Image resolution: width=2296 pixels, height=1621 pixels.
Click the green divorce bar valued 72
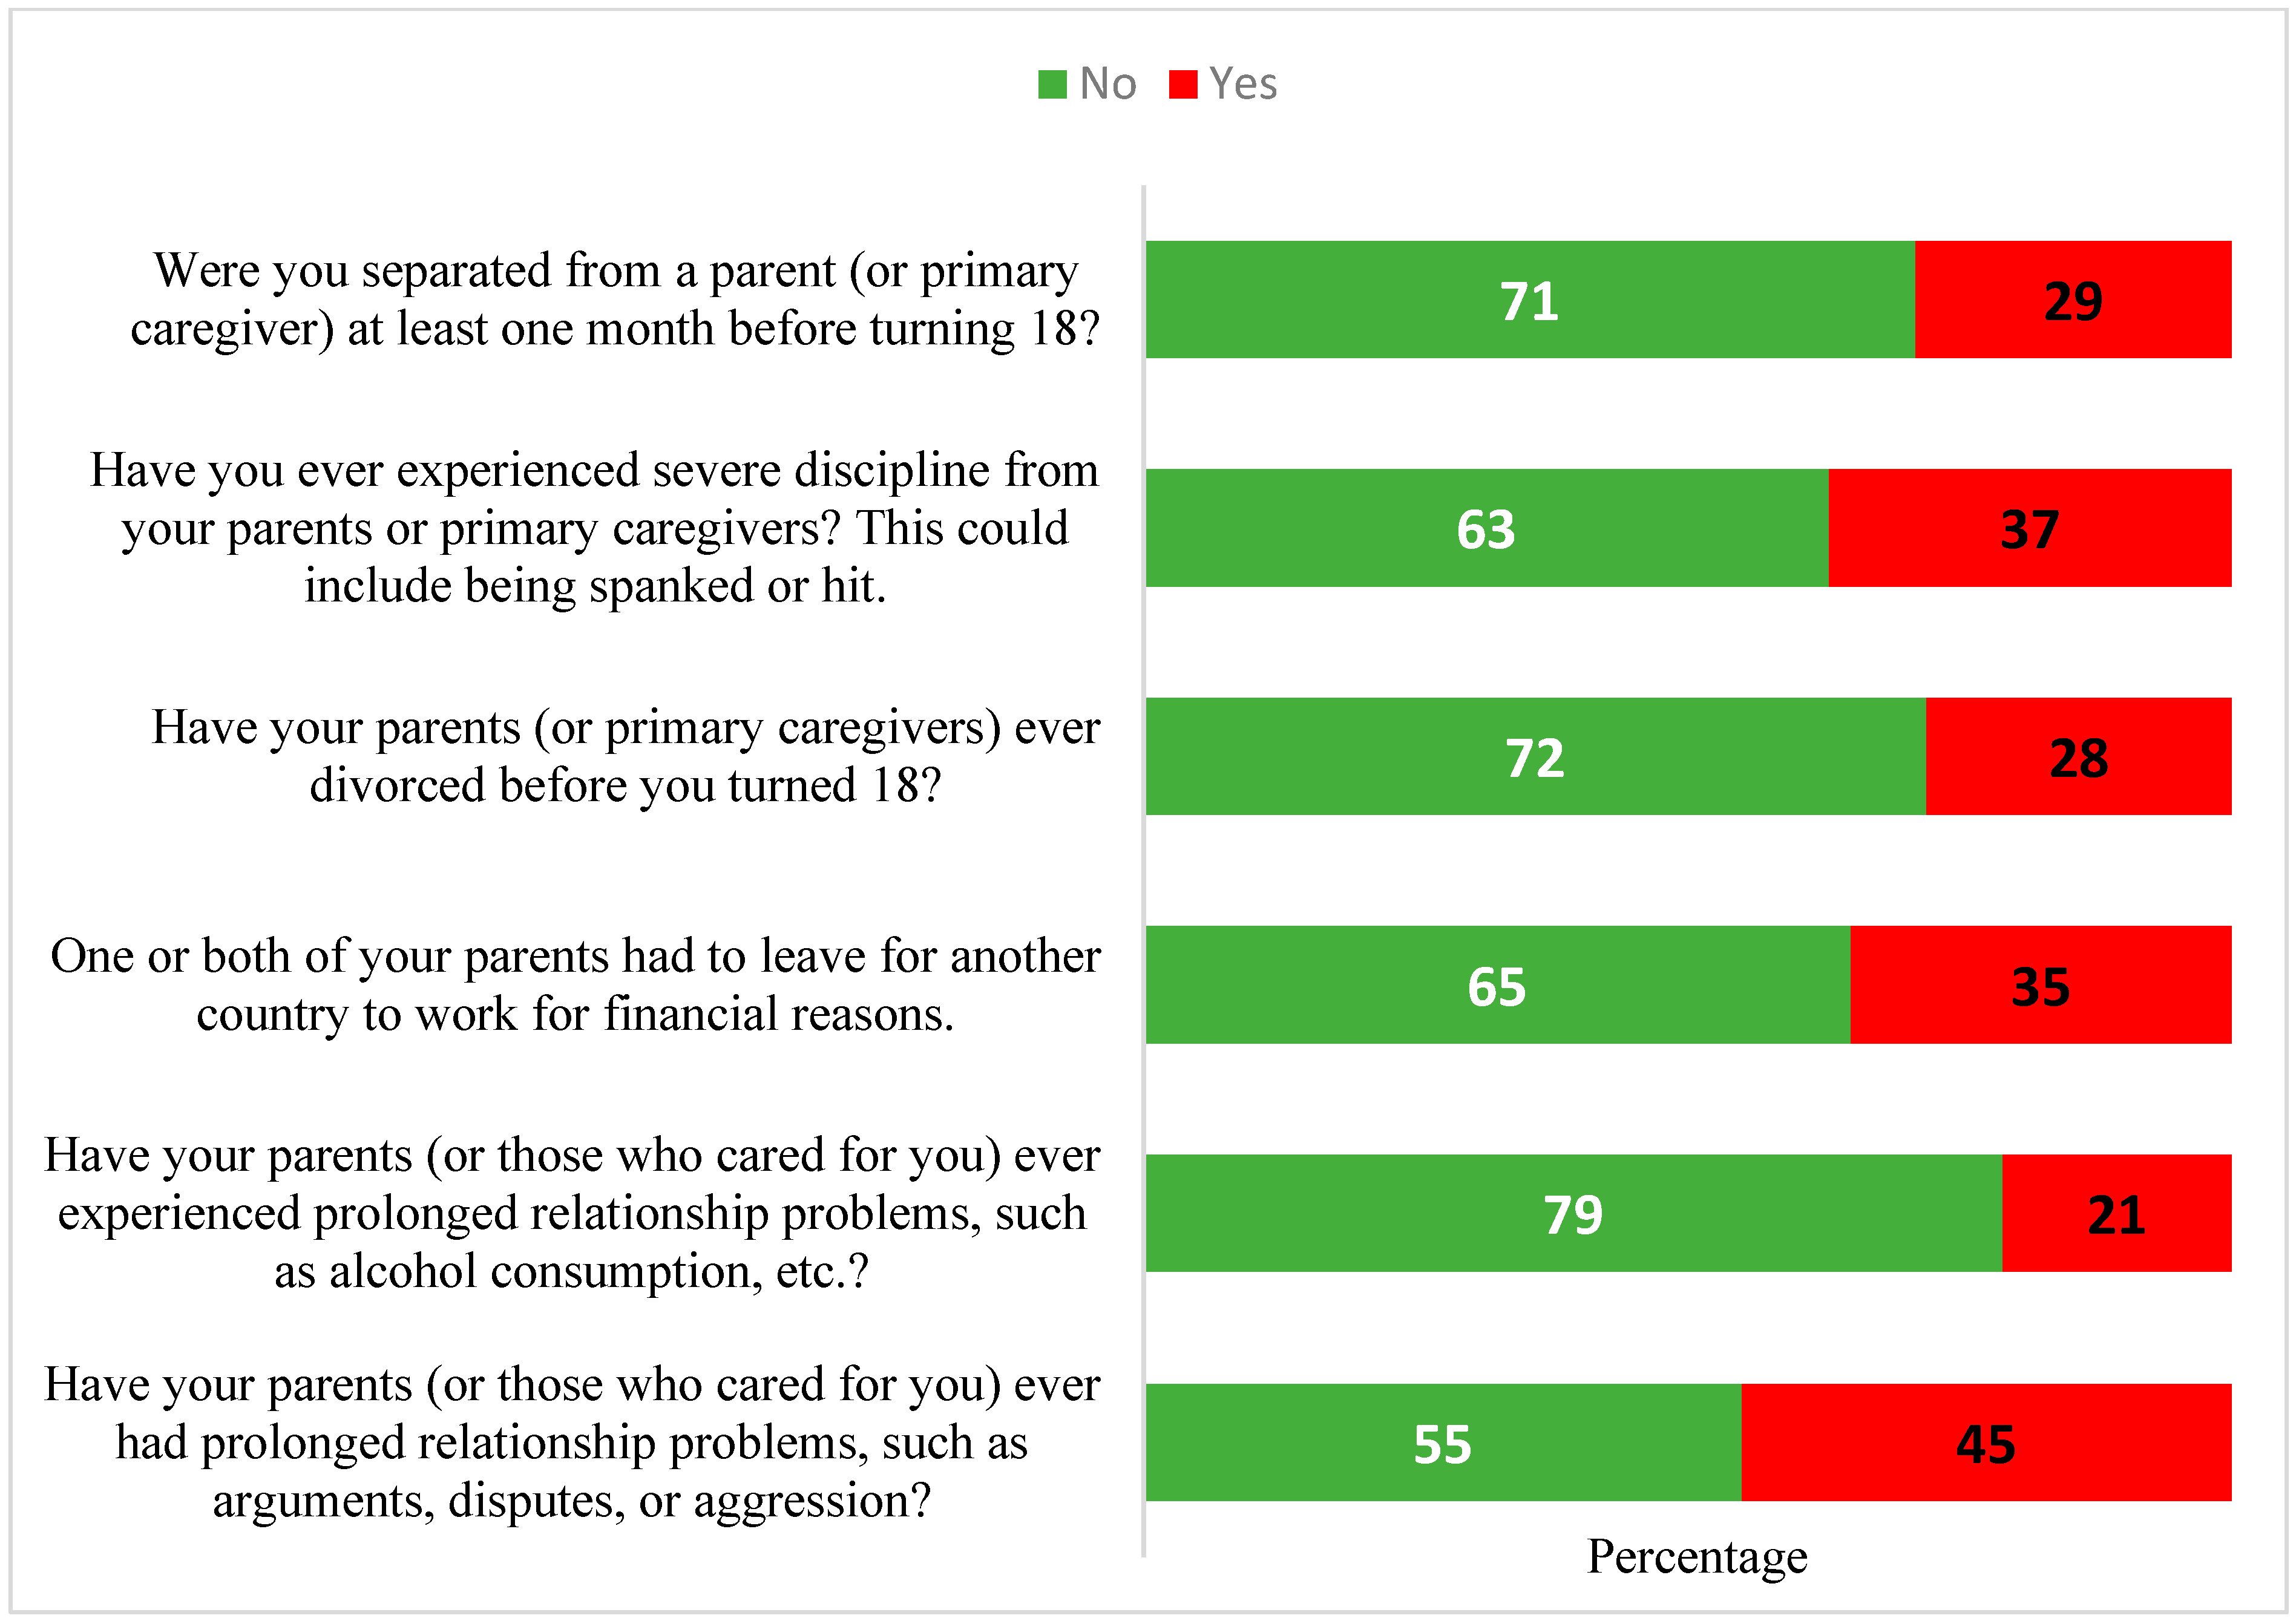pos(1536,756)
